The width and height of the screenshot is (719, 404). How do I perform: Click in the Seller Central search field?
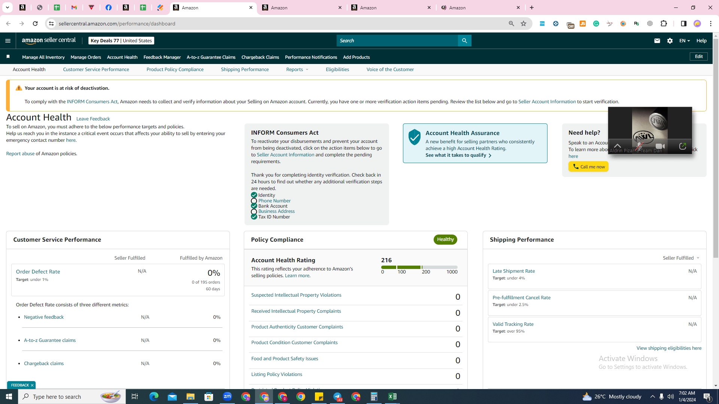pyautogui.click(x=397, y=41)
